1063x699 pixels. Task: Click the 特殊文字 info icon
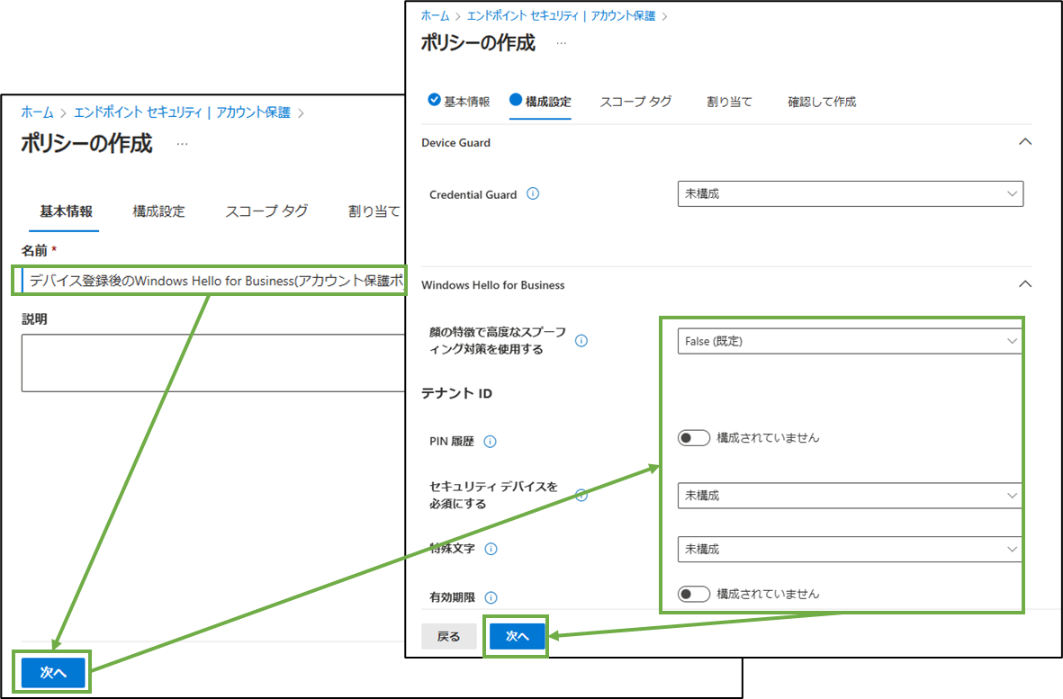(491, 549)
